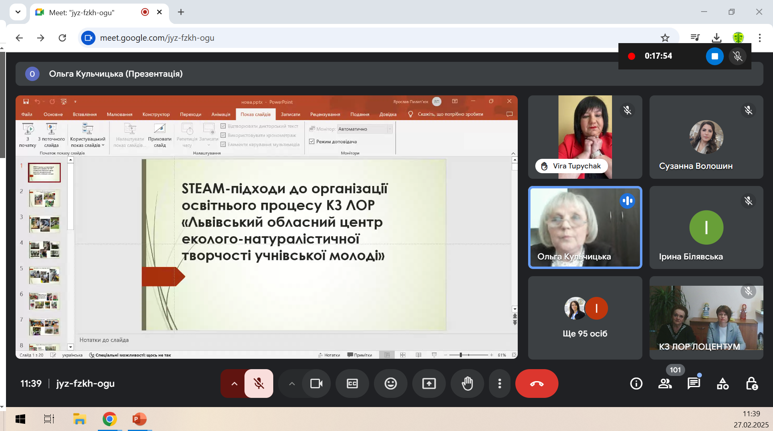Click the Present now screen share icon
This screenshot has height=431, width=773.
pyautogui.click(x=429, y=384)
